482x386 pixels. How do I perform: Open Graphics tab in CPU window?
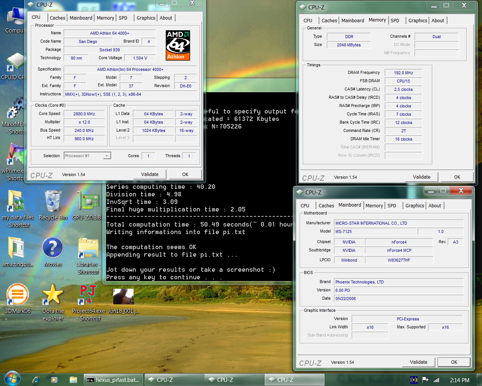pyautogui.click(x=146, y=18)
